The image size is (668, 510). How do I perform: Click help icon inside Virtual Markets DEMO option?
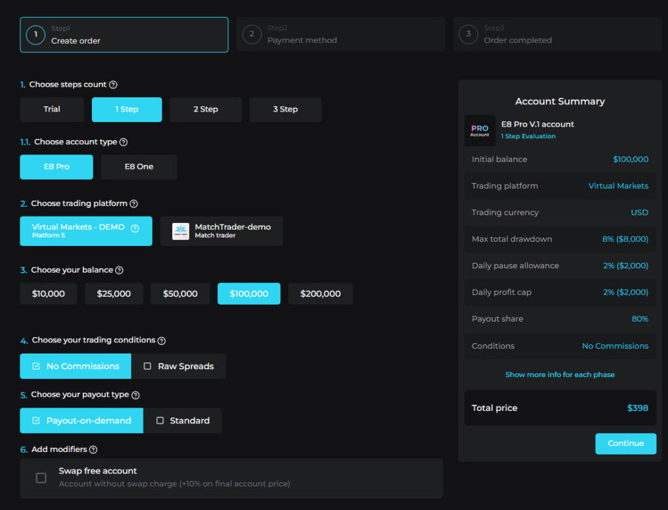[x=135, y=228]
